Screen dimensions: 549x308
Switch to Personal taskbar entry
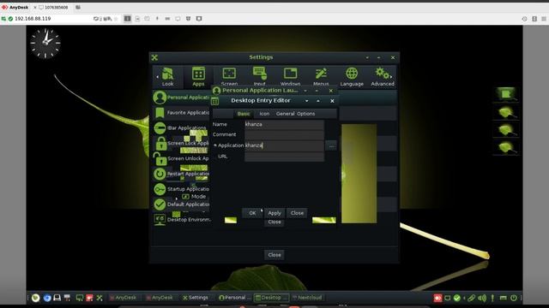(x=234, y=298)
